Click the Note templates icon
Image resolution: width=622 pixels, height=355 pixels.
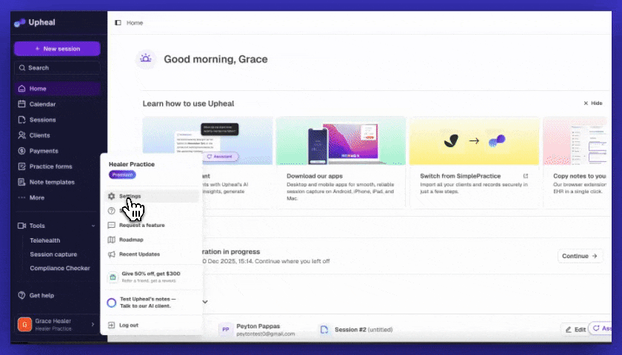click(21, 182)
